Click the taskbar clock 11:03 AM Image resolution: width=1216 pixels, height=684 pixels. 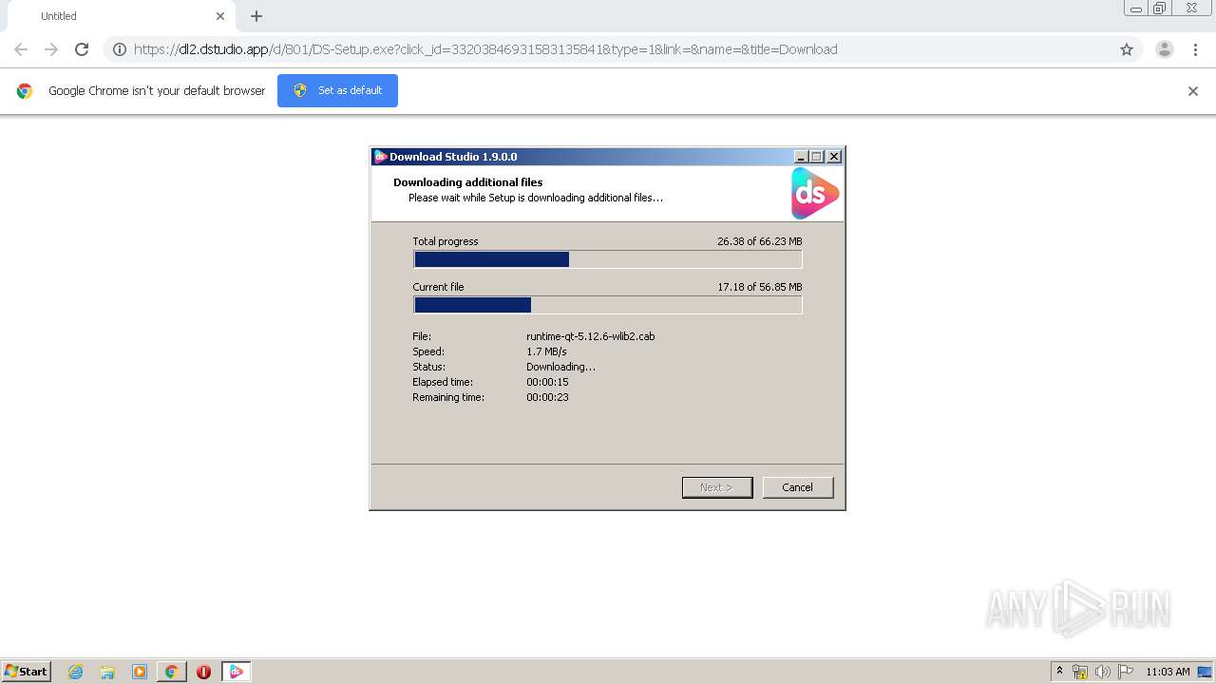[1168, 672]
